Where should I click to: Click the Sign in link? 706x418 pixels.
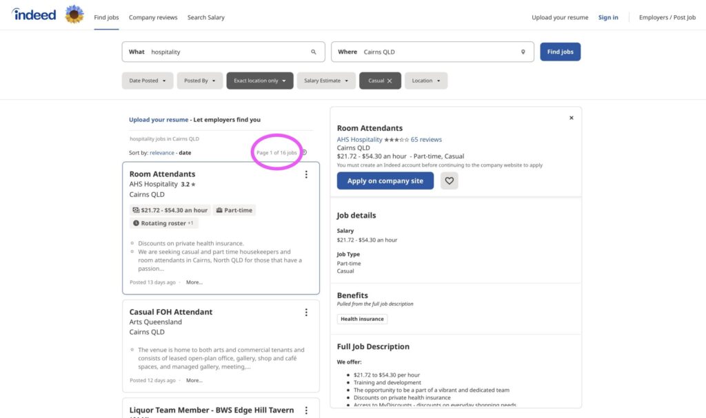coord(608,17)
